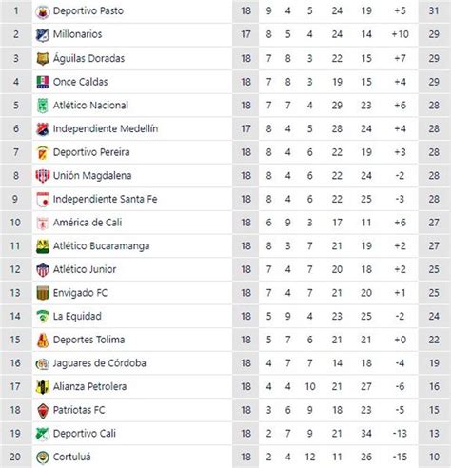451x468 pixels.
Task: Select Patriotas FC points value 15
Action: [434, 410]
